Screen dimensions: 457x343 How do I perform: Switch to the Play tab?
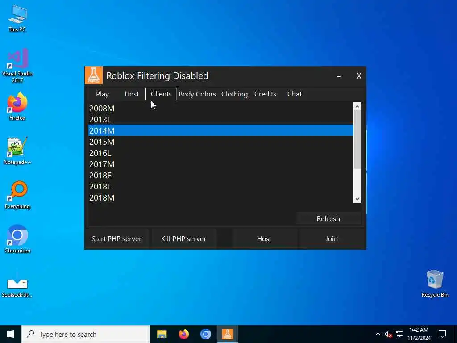click(102, 94)
